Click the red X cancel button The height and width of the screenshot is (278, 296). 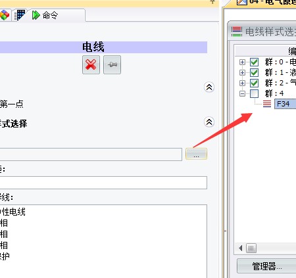(x=91, y=65)
